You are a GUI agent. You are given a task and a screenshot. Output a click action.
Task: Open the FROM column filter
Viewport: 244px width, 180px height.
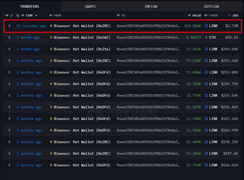[51, 15]
